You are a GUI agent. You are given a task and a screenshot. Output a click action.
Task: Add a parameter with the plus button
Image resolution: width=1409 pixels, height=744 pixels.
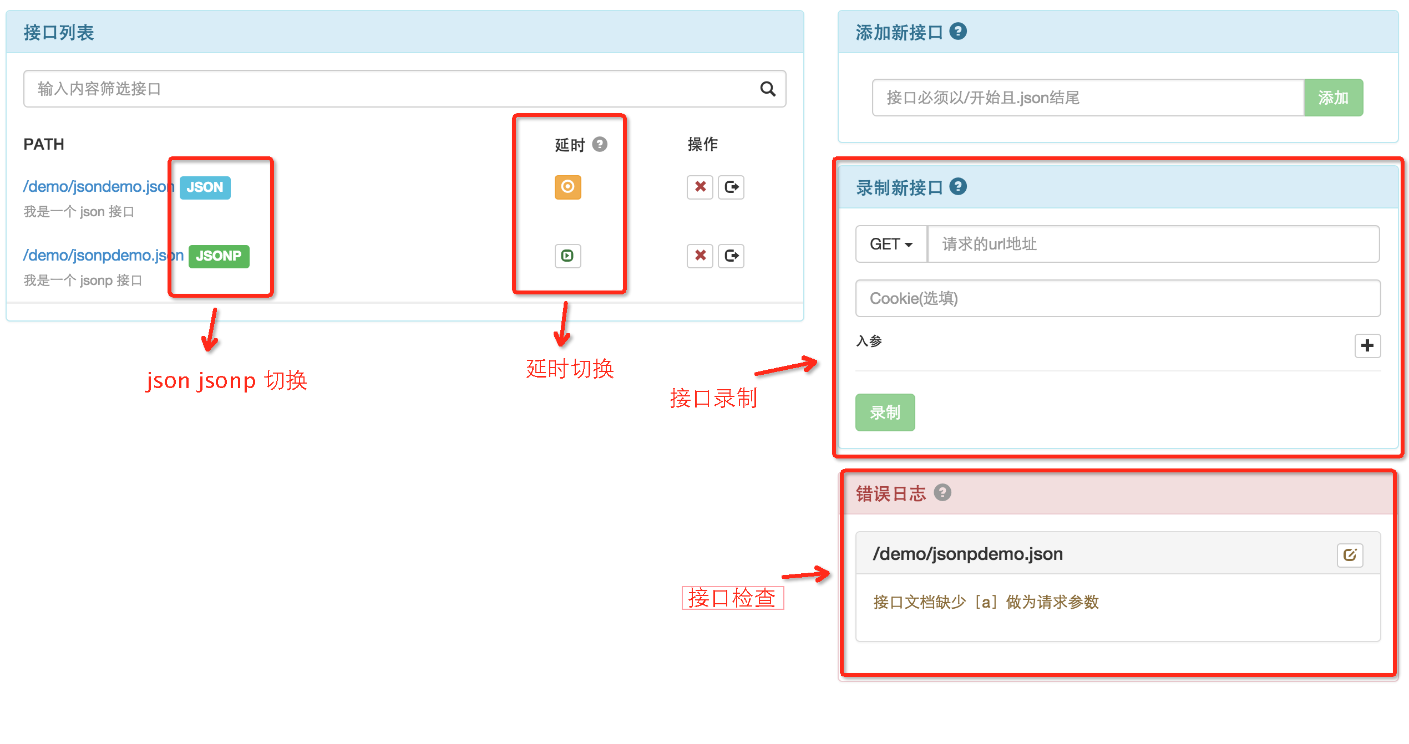tap(1367, 345)
